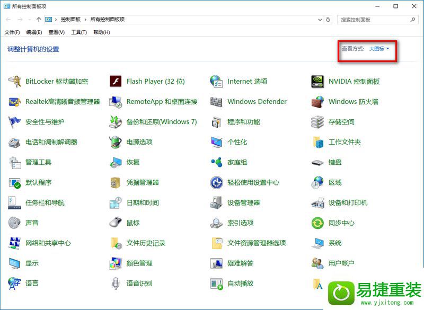This screenshot has width=424, height=310.
Task: Click the up-one-level arrow button
Action: [x=38, y=20]
